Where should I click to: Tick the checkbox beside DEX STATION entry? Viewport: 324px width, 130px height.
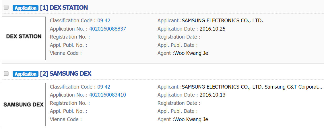[6, 8]
